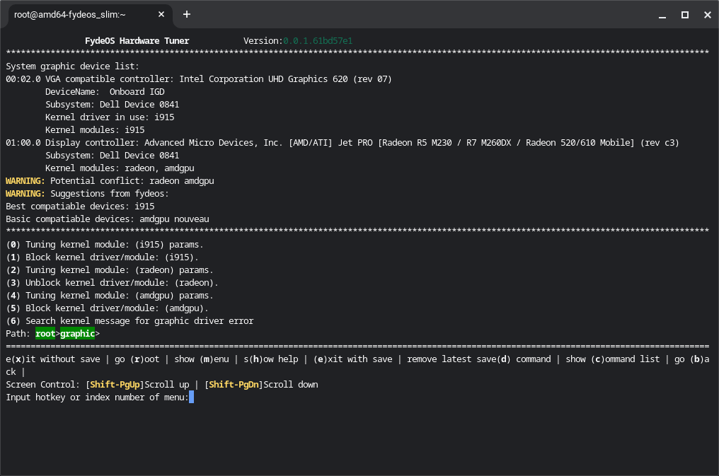Click 'show (m)enu' hotkey text

pos(202,359)
